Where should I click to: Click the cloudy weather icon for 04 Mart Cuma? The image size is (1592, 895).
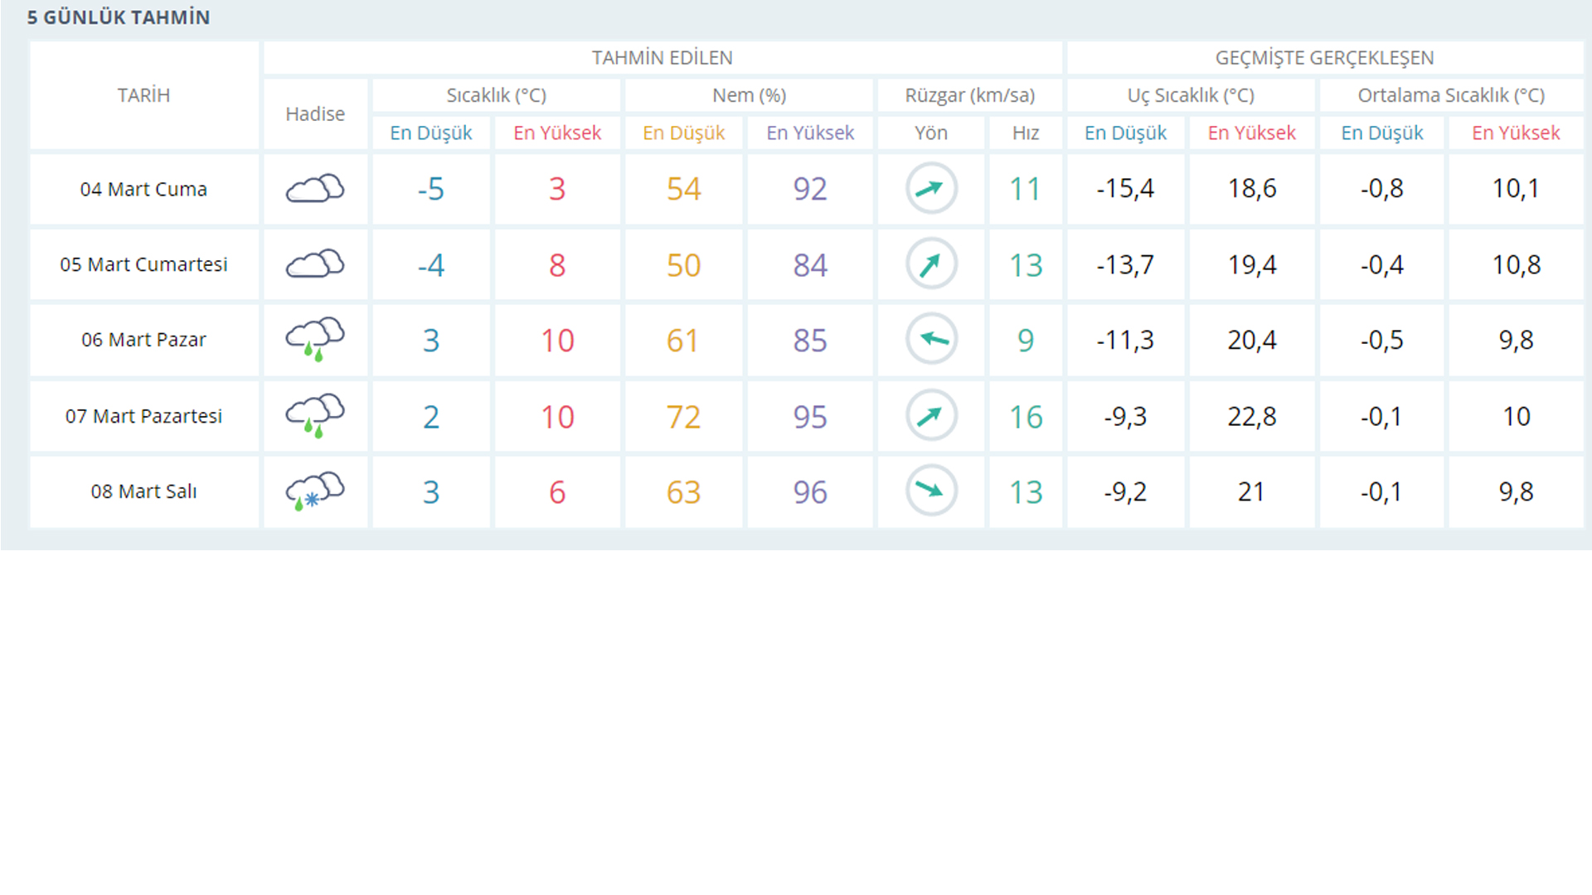[315, 189]
